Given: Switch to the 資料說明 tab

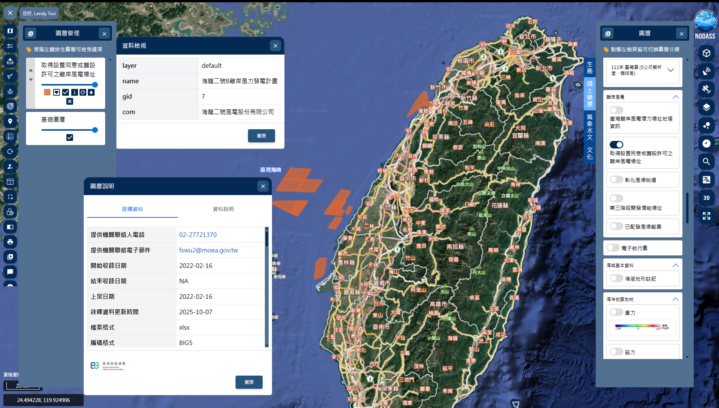Looking at the screenshot, I should 223,209.
